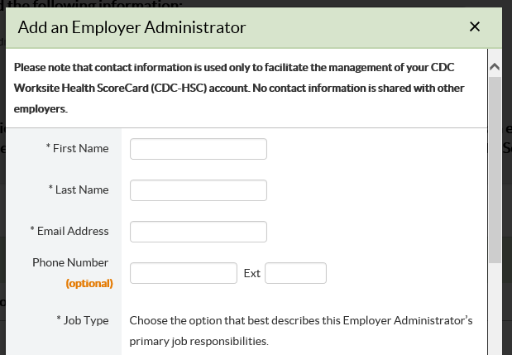Click the Phone Number input field

pyautogui.click(x=184, y=273)
